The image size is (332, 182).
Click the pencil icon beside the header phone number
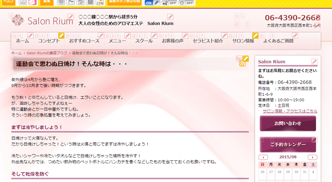point(317,17)
